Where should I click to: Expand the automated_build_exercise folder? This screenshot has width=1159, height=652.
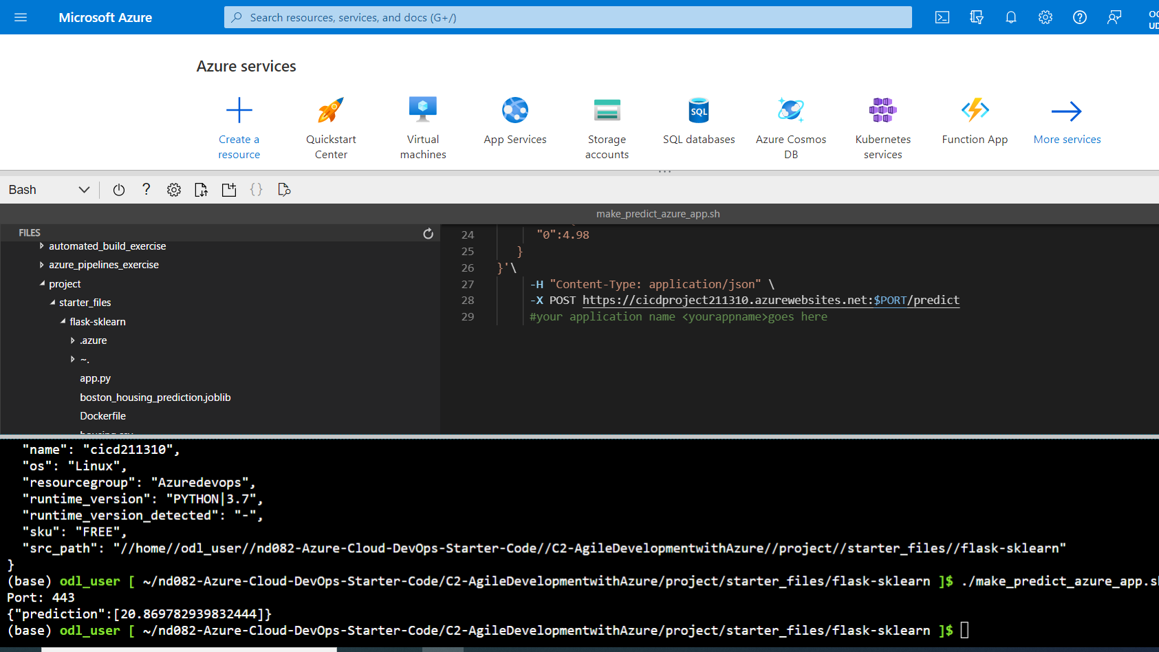(x=41, y=246)
